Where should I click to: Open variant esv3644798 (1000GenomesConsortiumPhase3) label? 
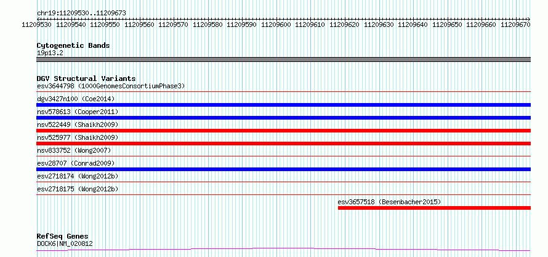click(111, 86)
